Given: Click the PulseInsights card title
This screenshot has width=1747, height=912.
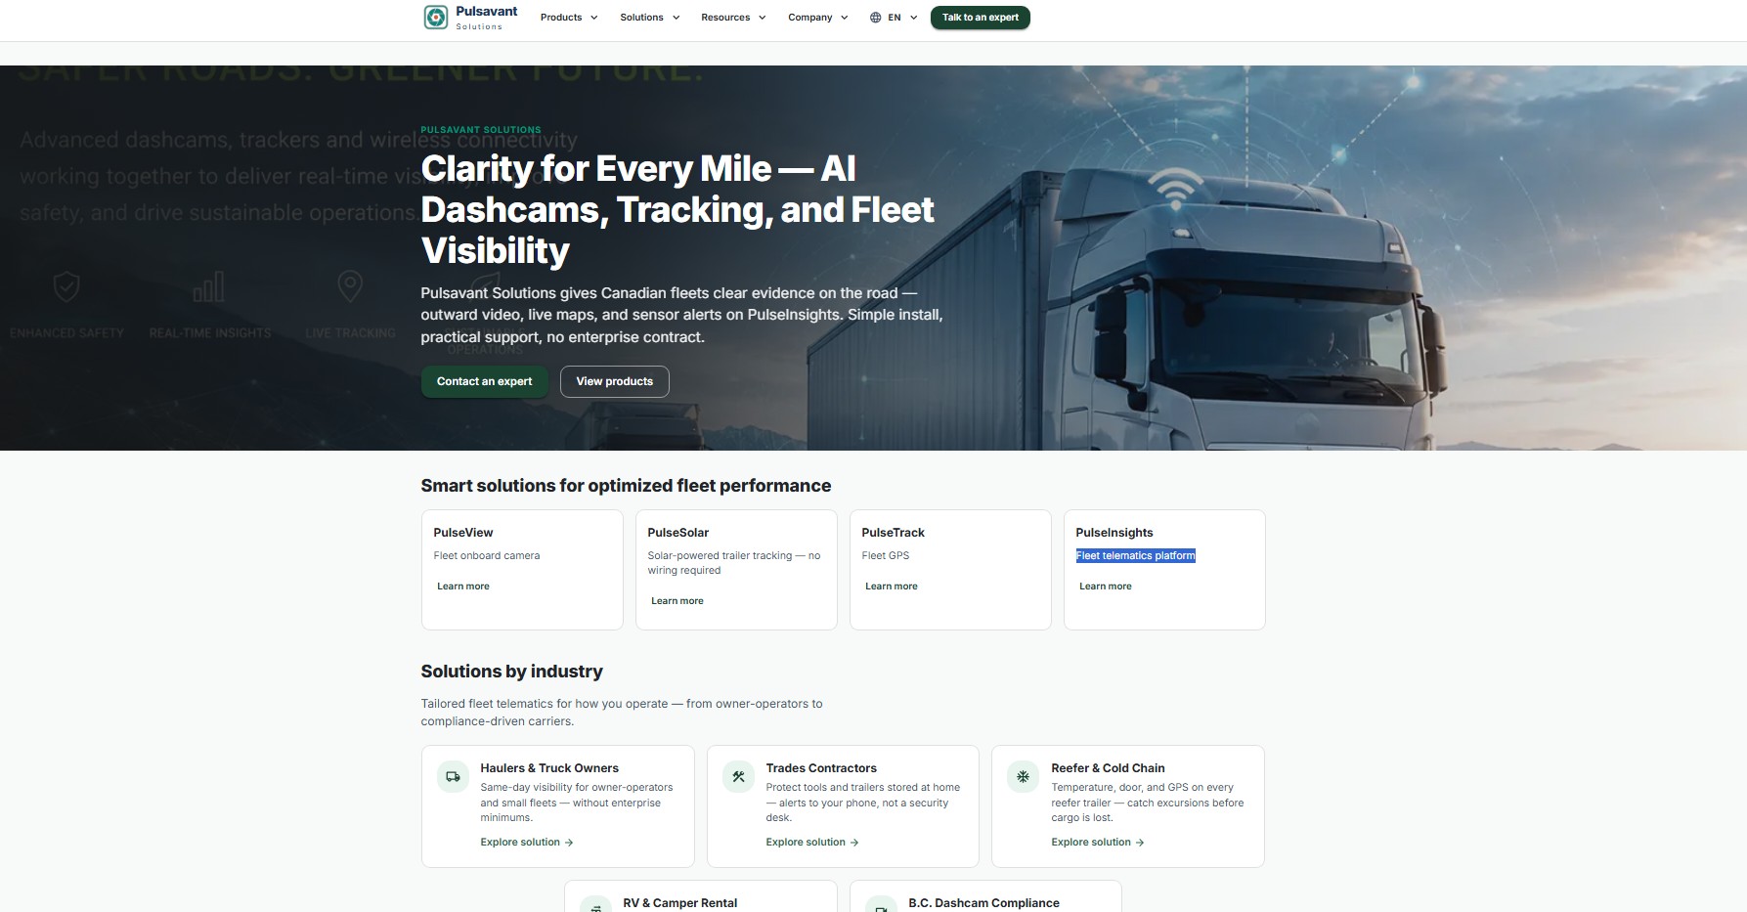Looking at the screenshot, I should point(1114,533).
